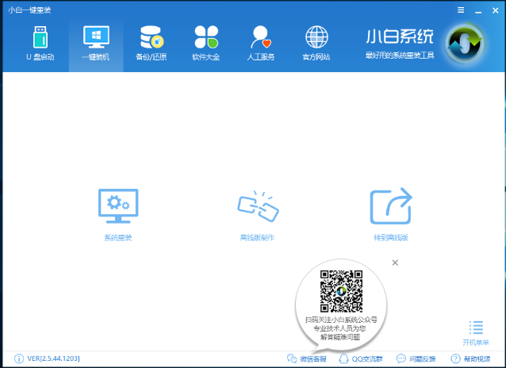Open the 开机菜单 list icon
This screenshot has height=368, width=506.
coord(476,328)
